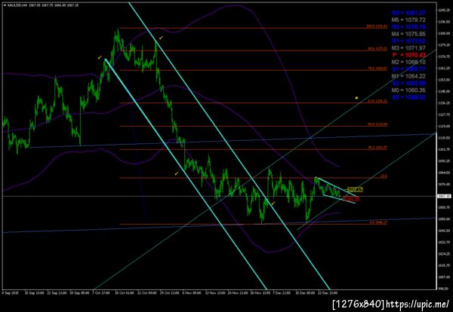Select the yellow arrow marker left of channel top
This screenshot has height=312, width=453.
pyautogui.click(x=100, y=58)
